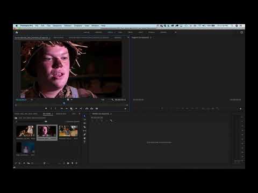258x193 pixels.
Task: Switch to the Editing workspace tab
Action: (x=110, y=32)
